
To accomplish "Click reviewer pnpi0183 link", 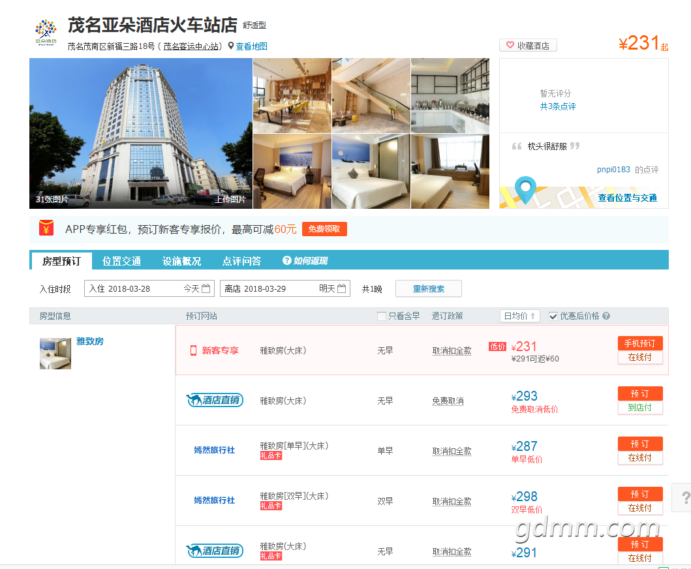I will [x=613, y=170].
